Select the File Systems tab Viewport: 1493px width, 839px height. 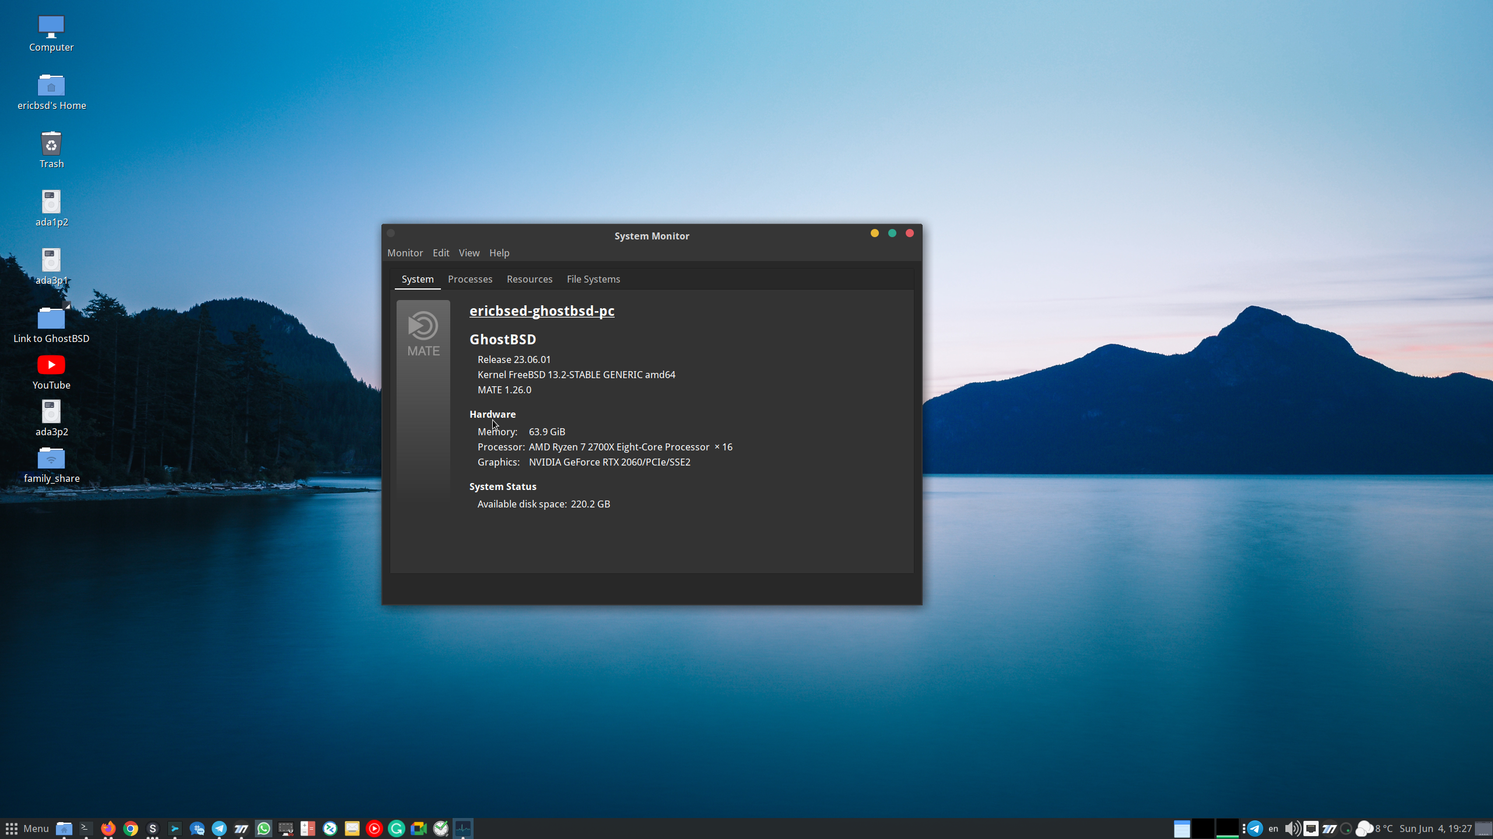(x=593, y=279)
